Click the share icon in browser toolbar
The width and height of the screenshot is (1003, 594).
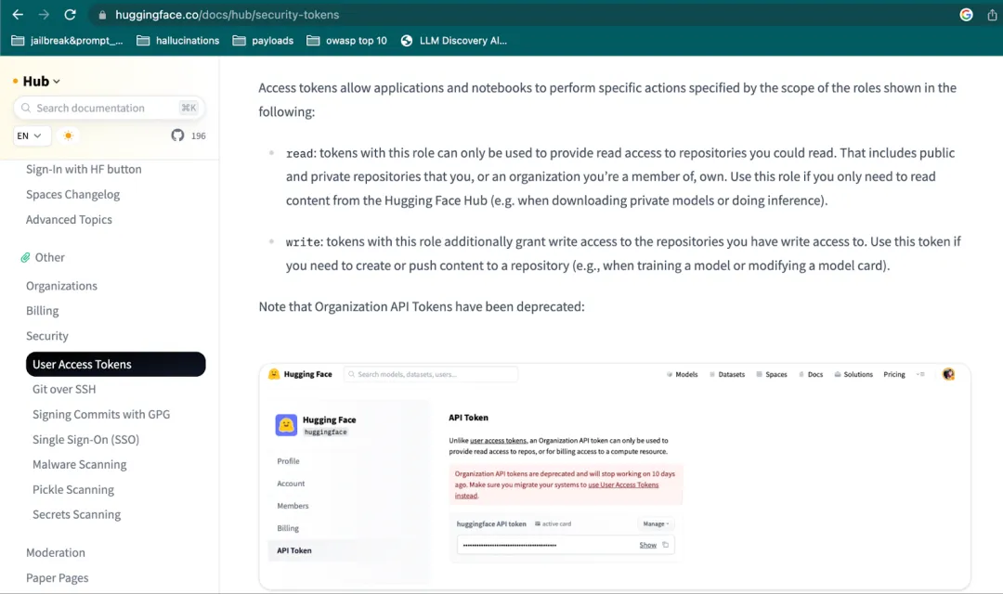coord(992,15)
